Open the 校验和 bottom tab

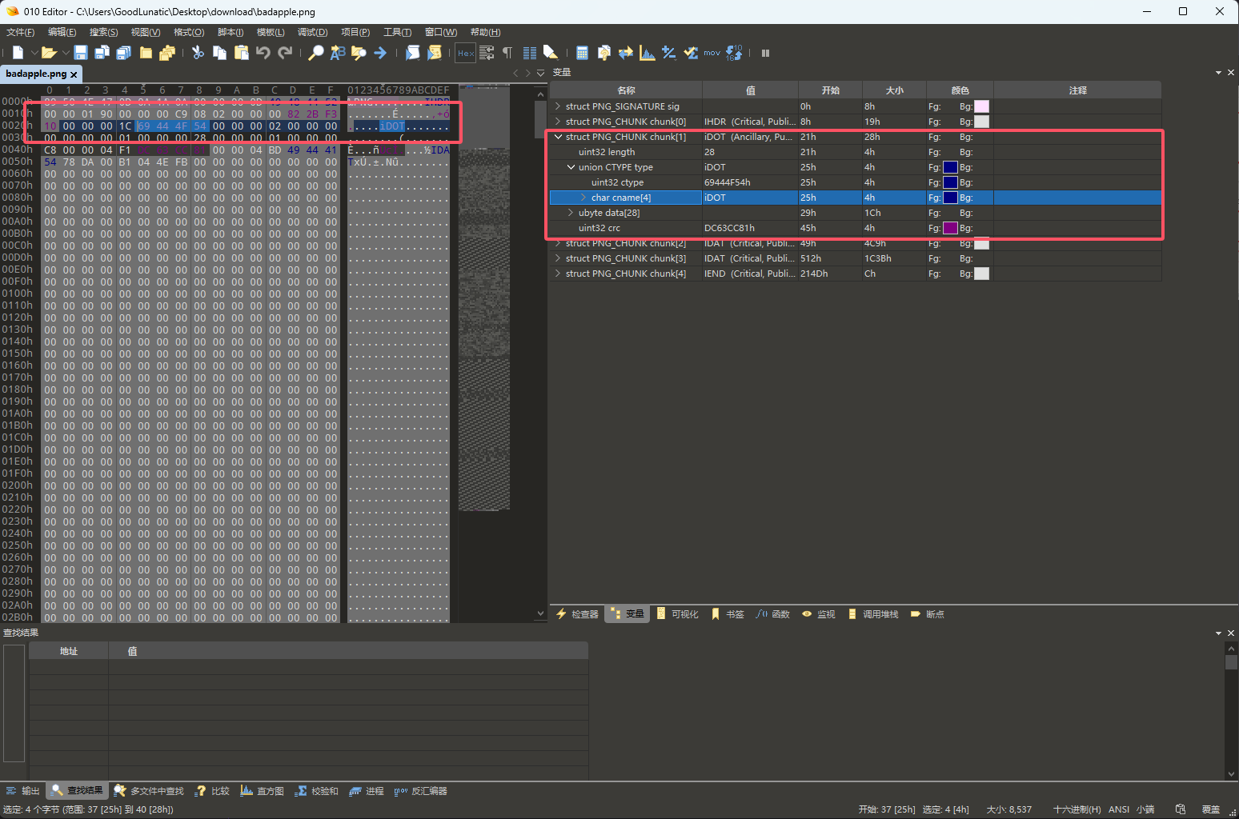(x=316, y=791)
